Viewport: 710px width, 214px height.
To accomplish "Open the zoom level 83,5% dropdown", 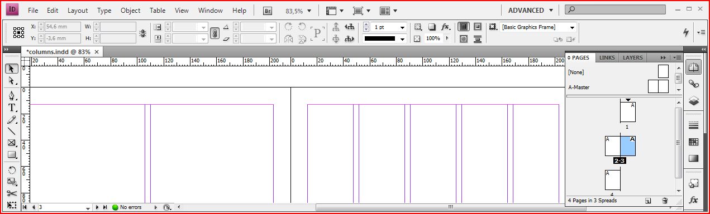I will pos(309,11).
